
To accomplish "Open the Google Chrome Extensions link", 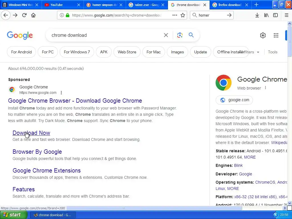I will [x=46, y=171].
